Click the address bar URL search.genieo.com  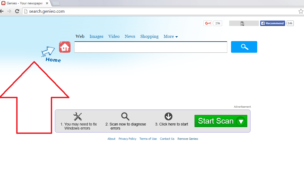[47, 11]
